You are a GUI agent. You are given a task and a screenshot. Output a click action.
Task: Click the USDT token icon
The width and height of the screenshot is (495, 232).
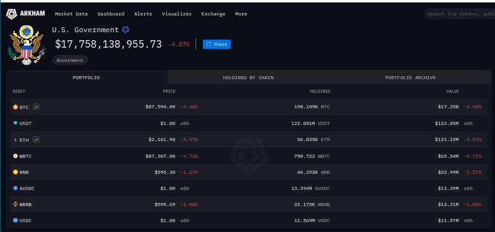15,123
